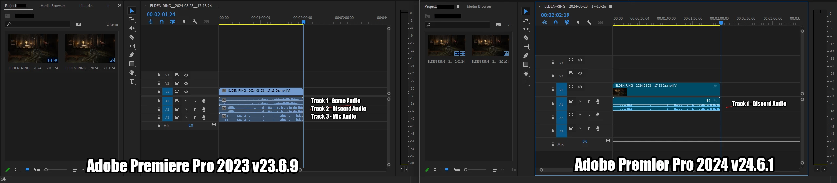
Task: Click the playhead marker in the 2023 ruler
Action: pyautogui.click(x=304, y=22)
